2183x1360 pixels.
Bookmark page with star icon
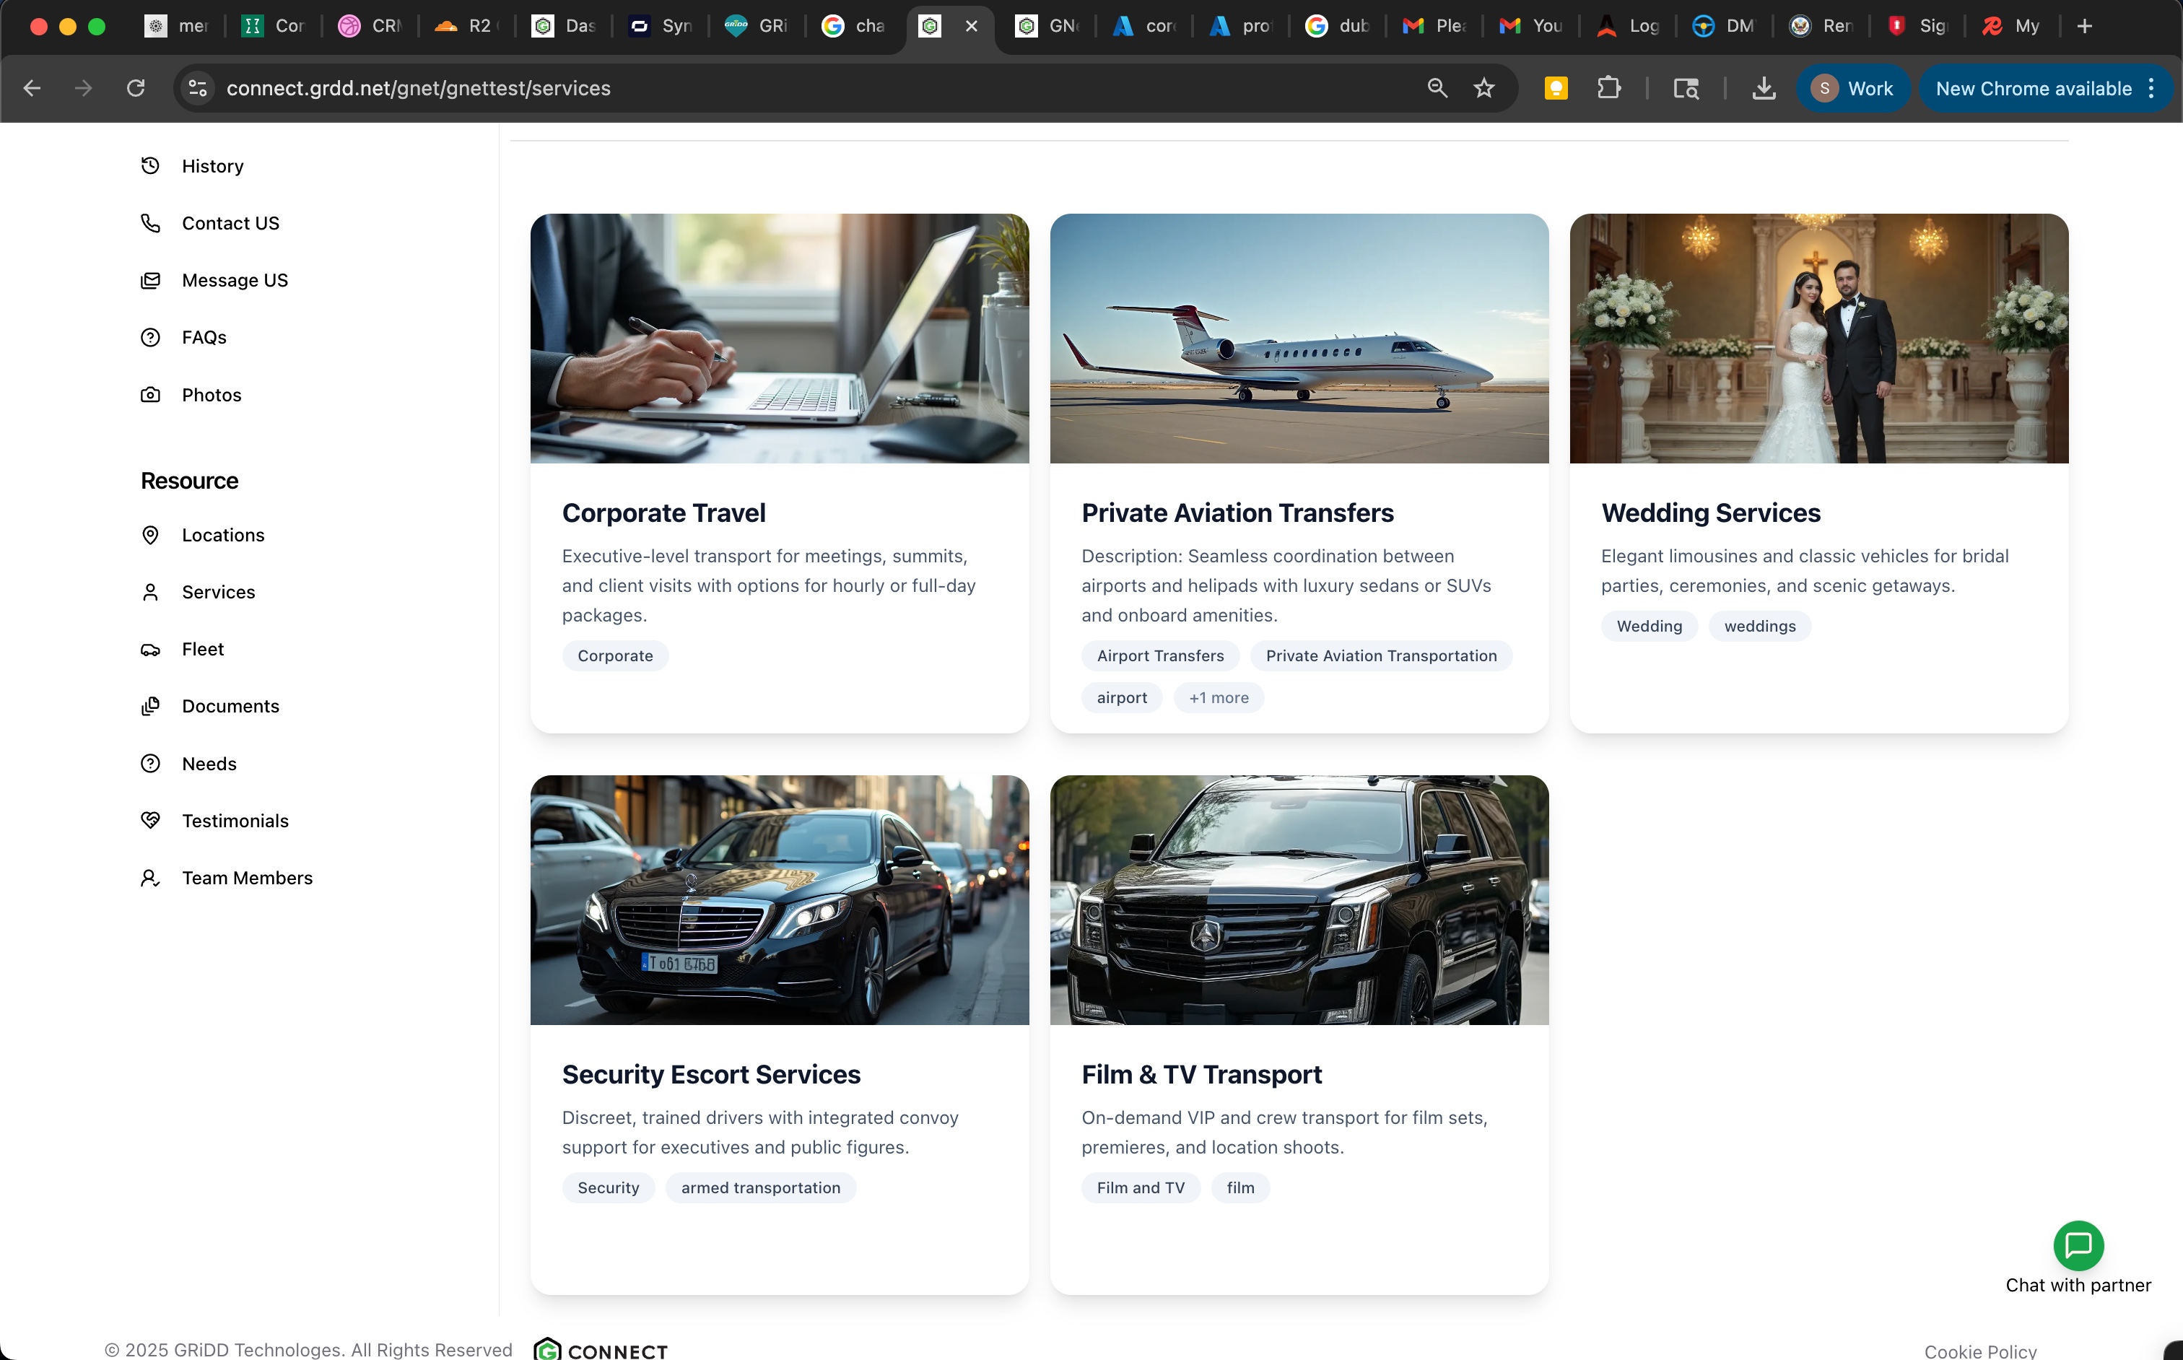pos(1484,88)
